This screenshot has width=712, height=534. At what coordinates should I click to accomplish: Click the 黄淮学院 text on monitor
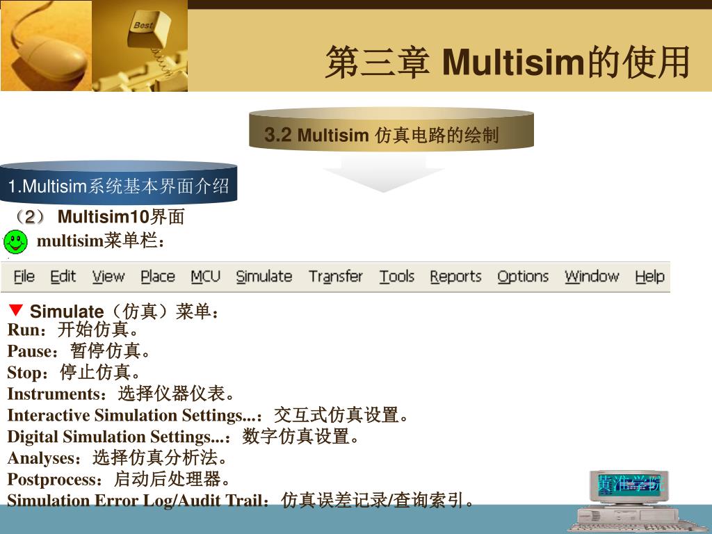click(x=630, y=484)
